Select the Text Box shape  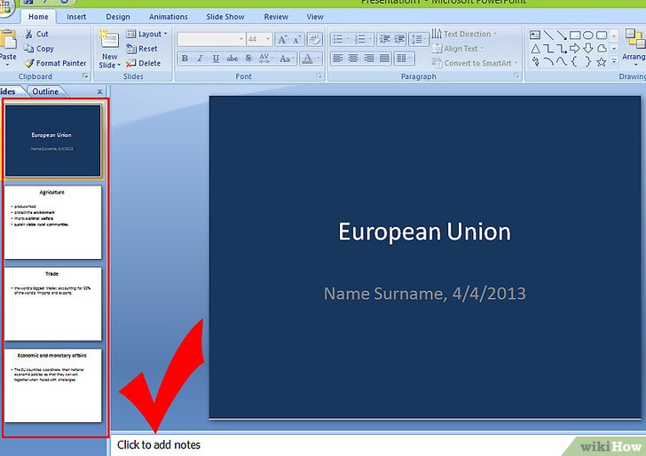click(535, 35)
